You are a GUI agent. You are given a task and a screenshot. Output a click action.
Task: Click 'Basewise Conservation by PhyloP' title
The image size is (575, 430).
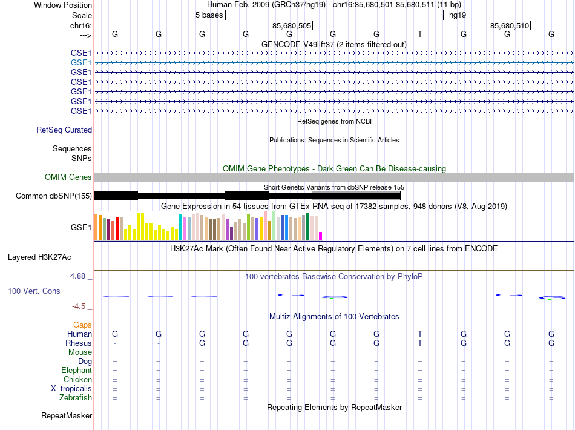(x=334, y=276)
